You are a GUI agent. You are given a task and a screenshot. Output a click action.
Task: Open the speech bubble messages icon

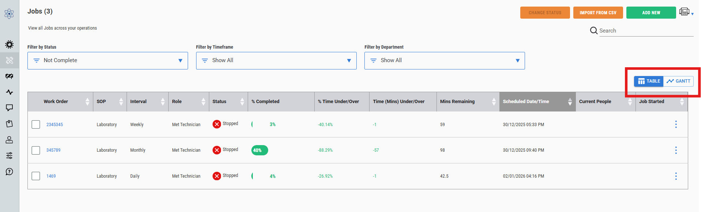(x=10, y=108)
